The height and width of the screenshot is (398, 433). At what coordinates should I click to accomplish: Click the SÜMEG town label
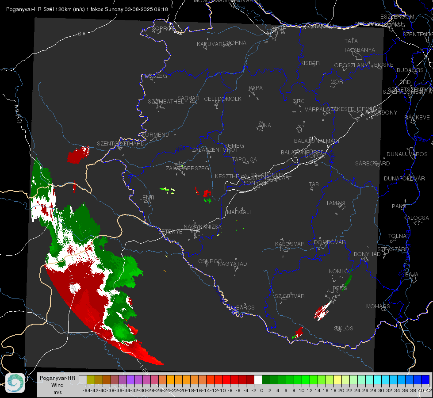[x=234, y=145]
